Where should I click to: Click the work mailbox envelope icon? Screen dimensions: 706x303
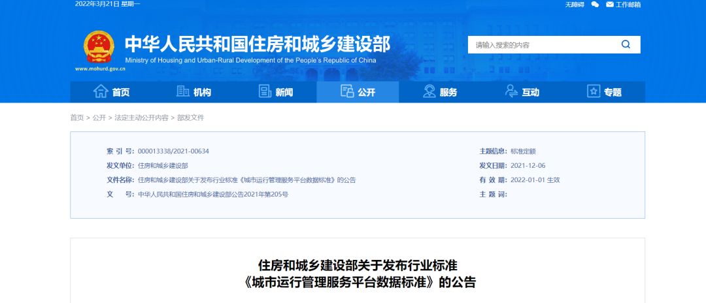click(x=610, y=5)
